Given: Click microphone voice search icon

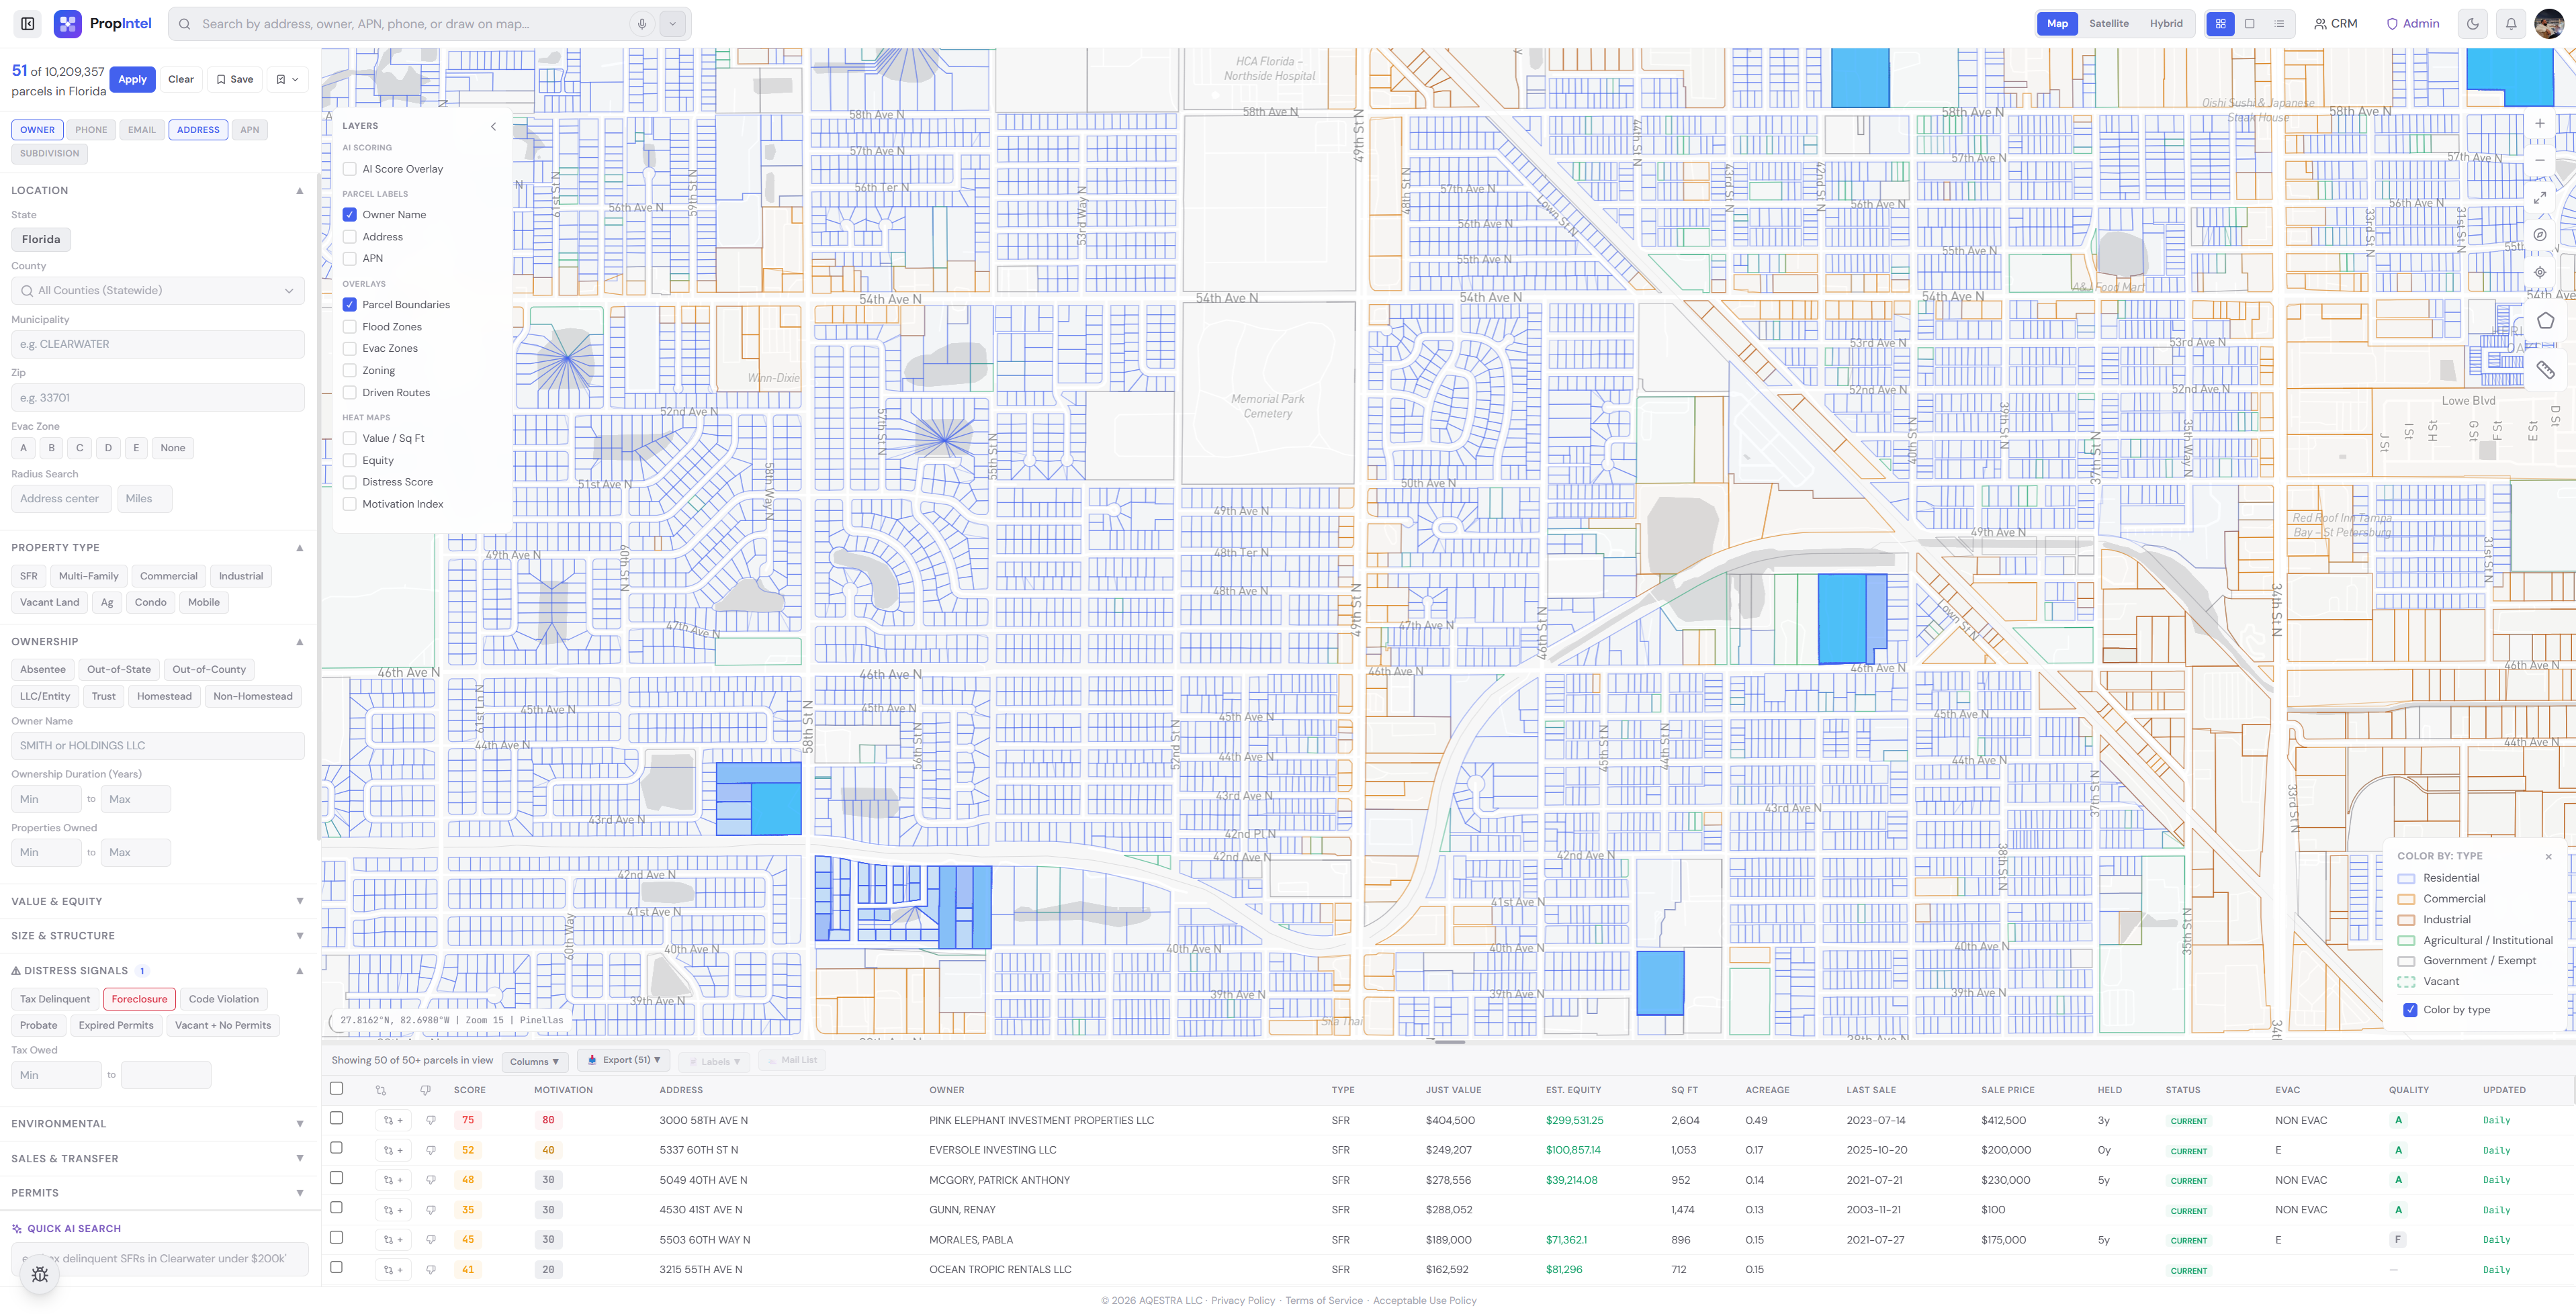Looking at the screenshot, I should pos(642,24).
